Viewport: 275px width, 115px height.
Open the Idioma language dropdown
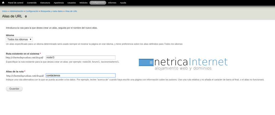point(19,39)
